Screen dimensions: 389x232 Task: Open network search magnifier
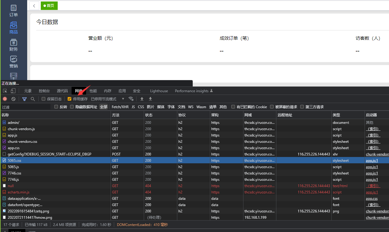33,99
